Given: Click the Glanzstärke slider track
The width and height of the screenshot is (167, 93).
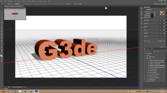Looking at the screenshot, I should pos(154,22).
